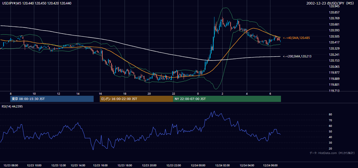Viewport: 358px width, 168px height.
Task: Click price axis value 120.769
Action: pyautogui.click(x=334, y=18)
